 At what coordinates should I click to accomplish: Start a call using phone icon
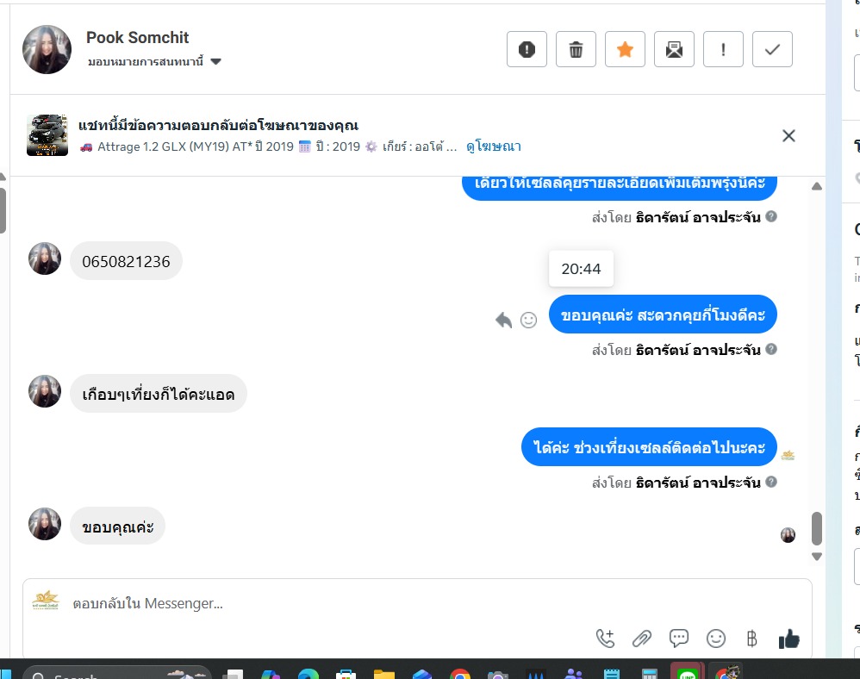pyautogui.click(x=605, y=639)
